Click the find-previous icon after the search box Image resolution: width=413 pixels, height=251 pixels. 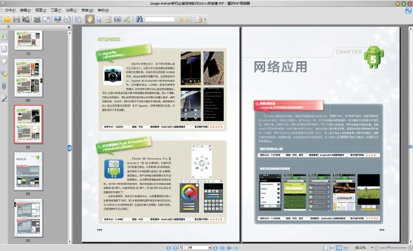tap(180, 19)
